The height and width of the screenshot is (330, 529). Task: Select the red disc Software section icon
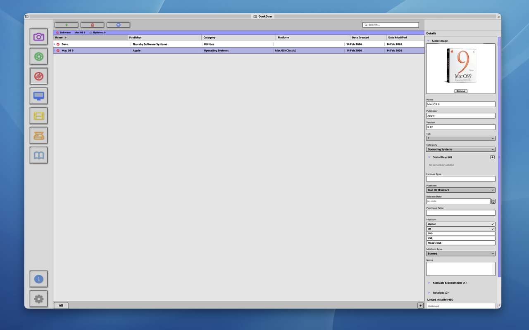(38, 76)
